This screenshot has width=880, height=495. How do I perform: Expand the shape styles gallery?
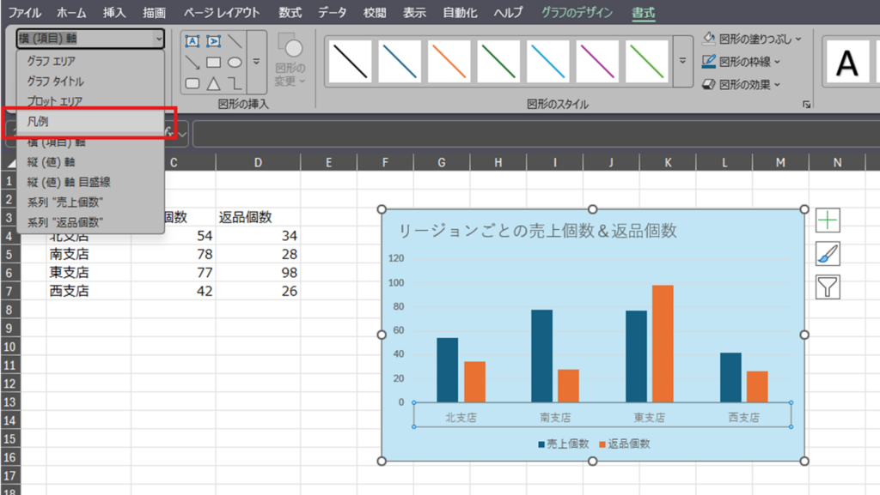pos(682,62)
